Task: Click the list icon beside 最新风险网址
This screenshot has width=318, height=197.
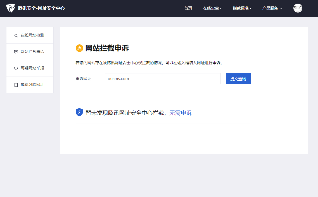Action: 16,85
